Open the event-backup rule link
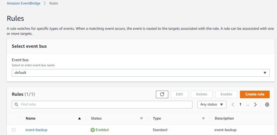Viewport: 277px width, 135px height. tap(37, 130)
